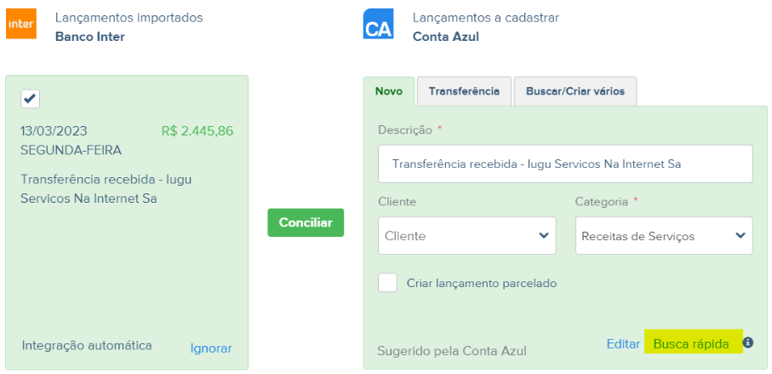Expand the Categoria Receitas de Serviços dropdown
This screenshot has height=374, width=772.
664,235
